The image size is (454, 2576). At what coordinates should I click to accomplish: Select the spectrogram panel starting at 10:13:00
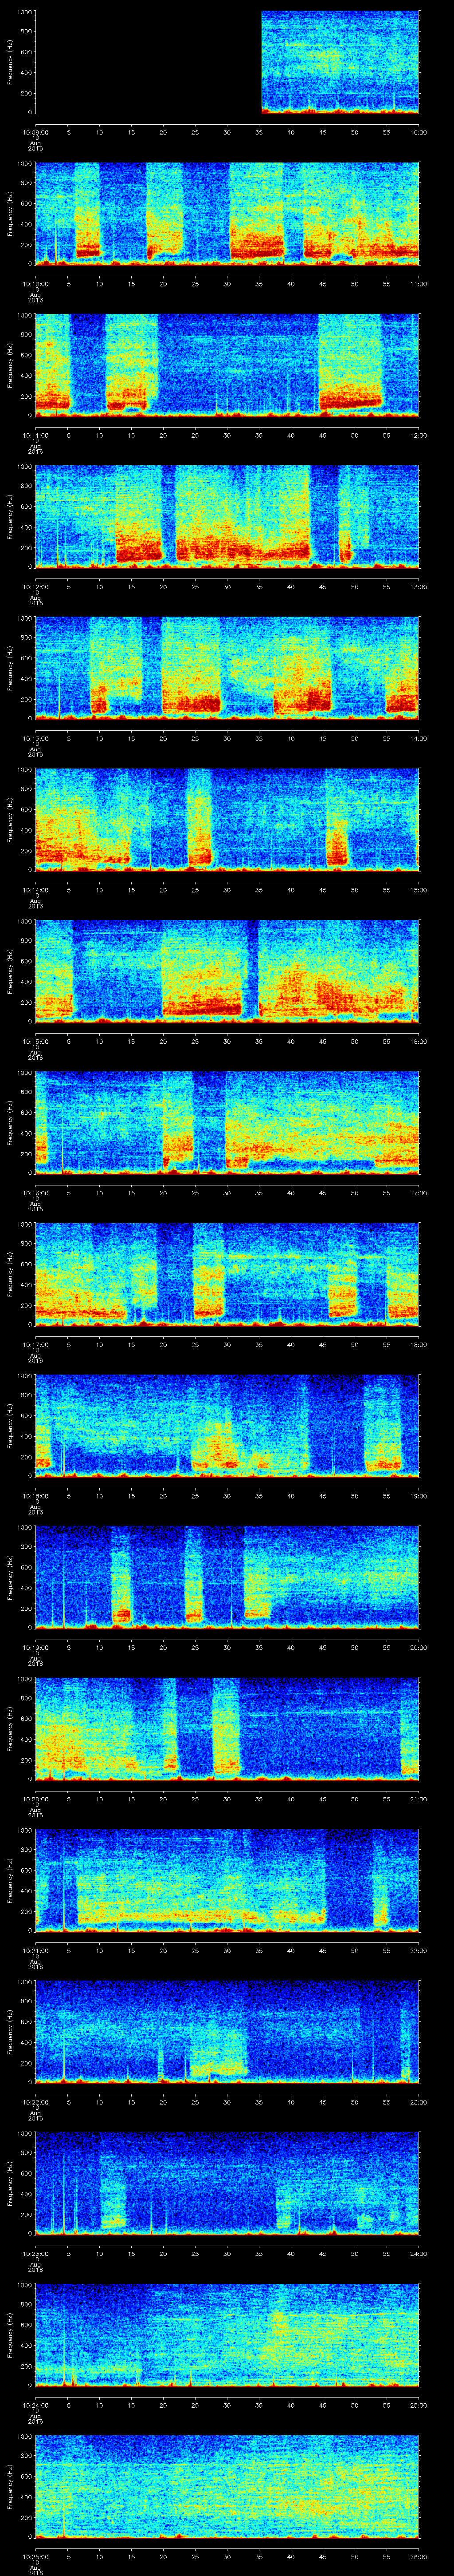(x=227, y=668)
